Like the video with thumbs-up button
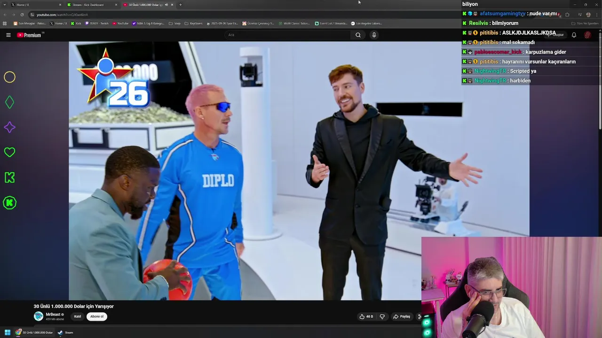 pos(366,316)
